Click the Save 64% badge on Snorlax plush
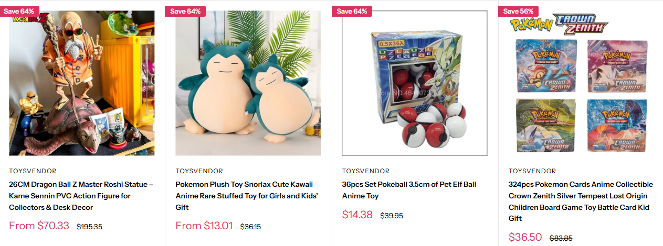The width and height of the screenshot is (663, 246). [185, 11]
